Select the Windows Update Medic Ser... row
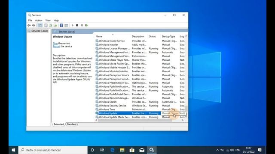Image resolution: width=275 pixels, height=154 pixels. (140, 117)
